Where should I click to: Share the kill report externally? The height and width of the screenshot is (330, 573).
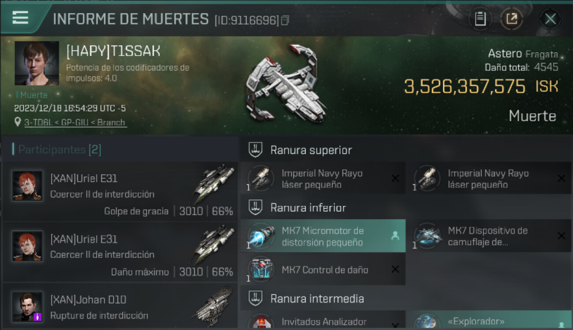(x=512, y=19)
